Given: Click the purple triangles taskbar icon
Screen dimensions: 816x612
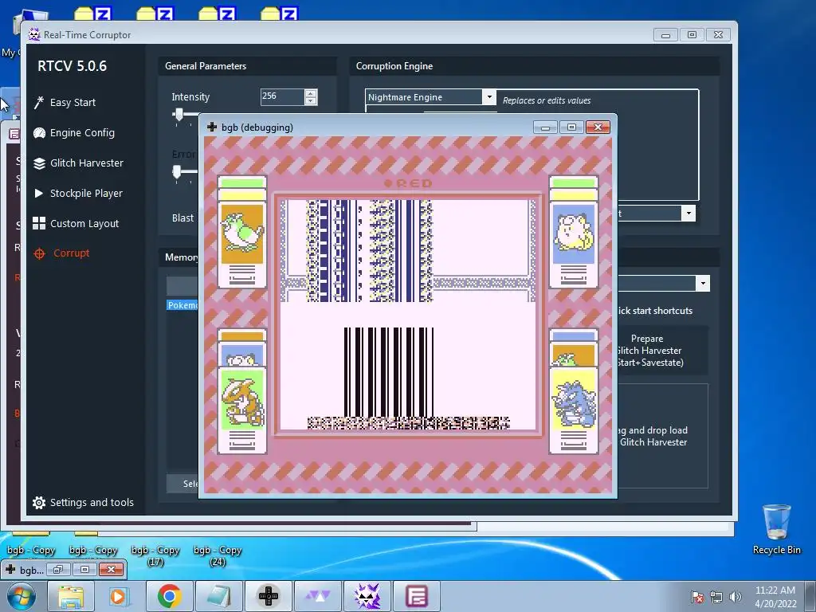Looking at the screenshot, I should (x=317, y=596).
